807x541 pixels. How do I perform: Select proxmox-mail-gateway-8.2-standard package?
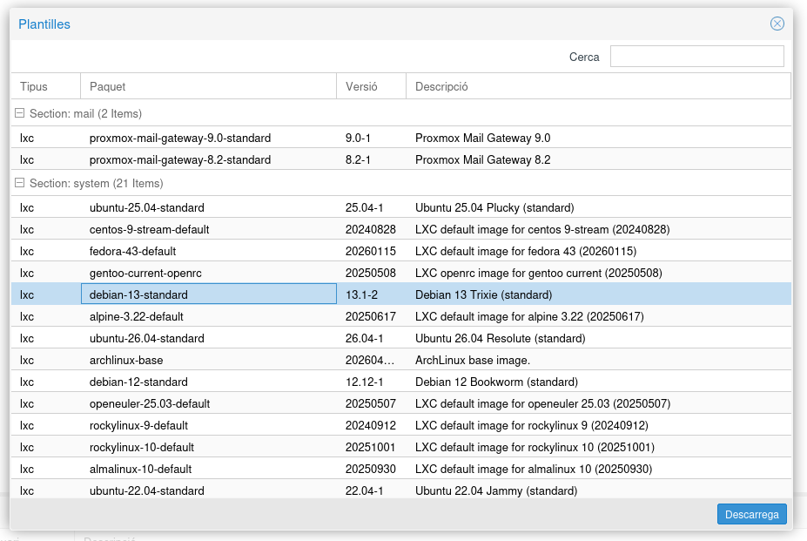click(x=180, y=159)
